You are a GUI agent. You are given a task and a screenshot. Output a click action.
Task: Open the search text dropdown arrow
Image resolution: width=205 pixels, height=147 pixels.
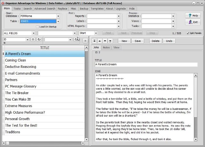tap(75, 33)
